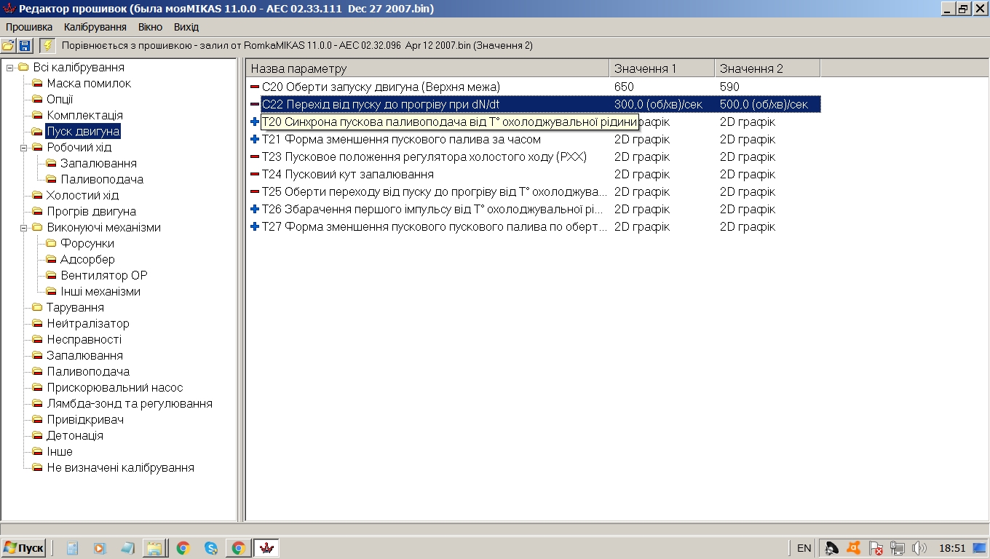
Task: Open the Вікно menu
Action: coord(150,27)
